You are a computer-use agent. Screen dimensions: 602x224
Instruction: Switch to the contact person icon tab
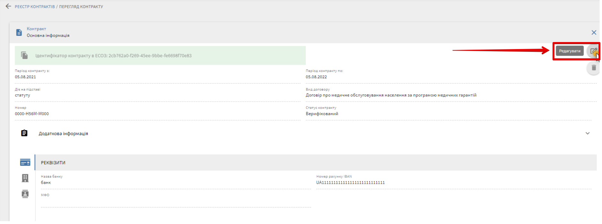pyautogui.click(x=25, y=194)
